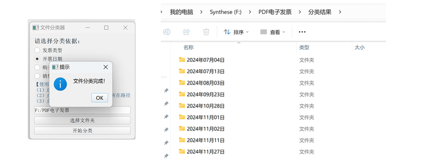Sort by the 类型 column header
Screen dimensions: 421x159
coord(304,48)
